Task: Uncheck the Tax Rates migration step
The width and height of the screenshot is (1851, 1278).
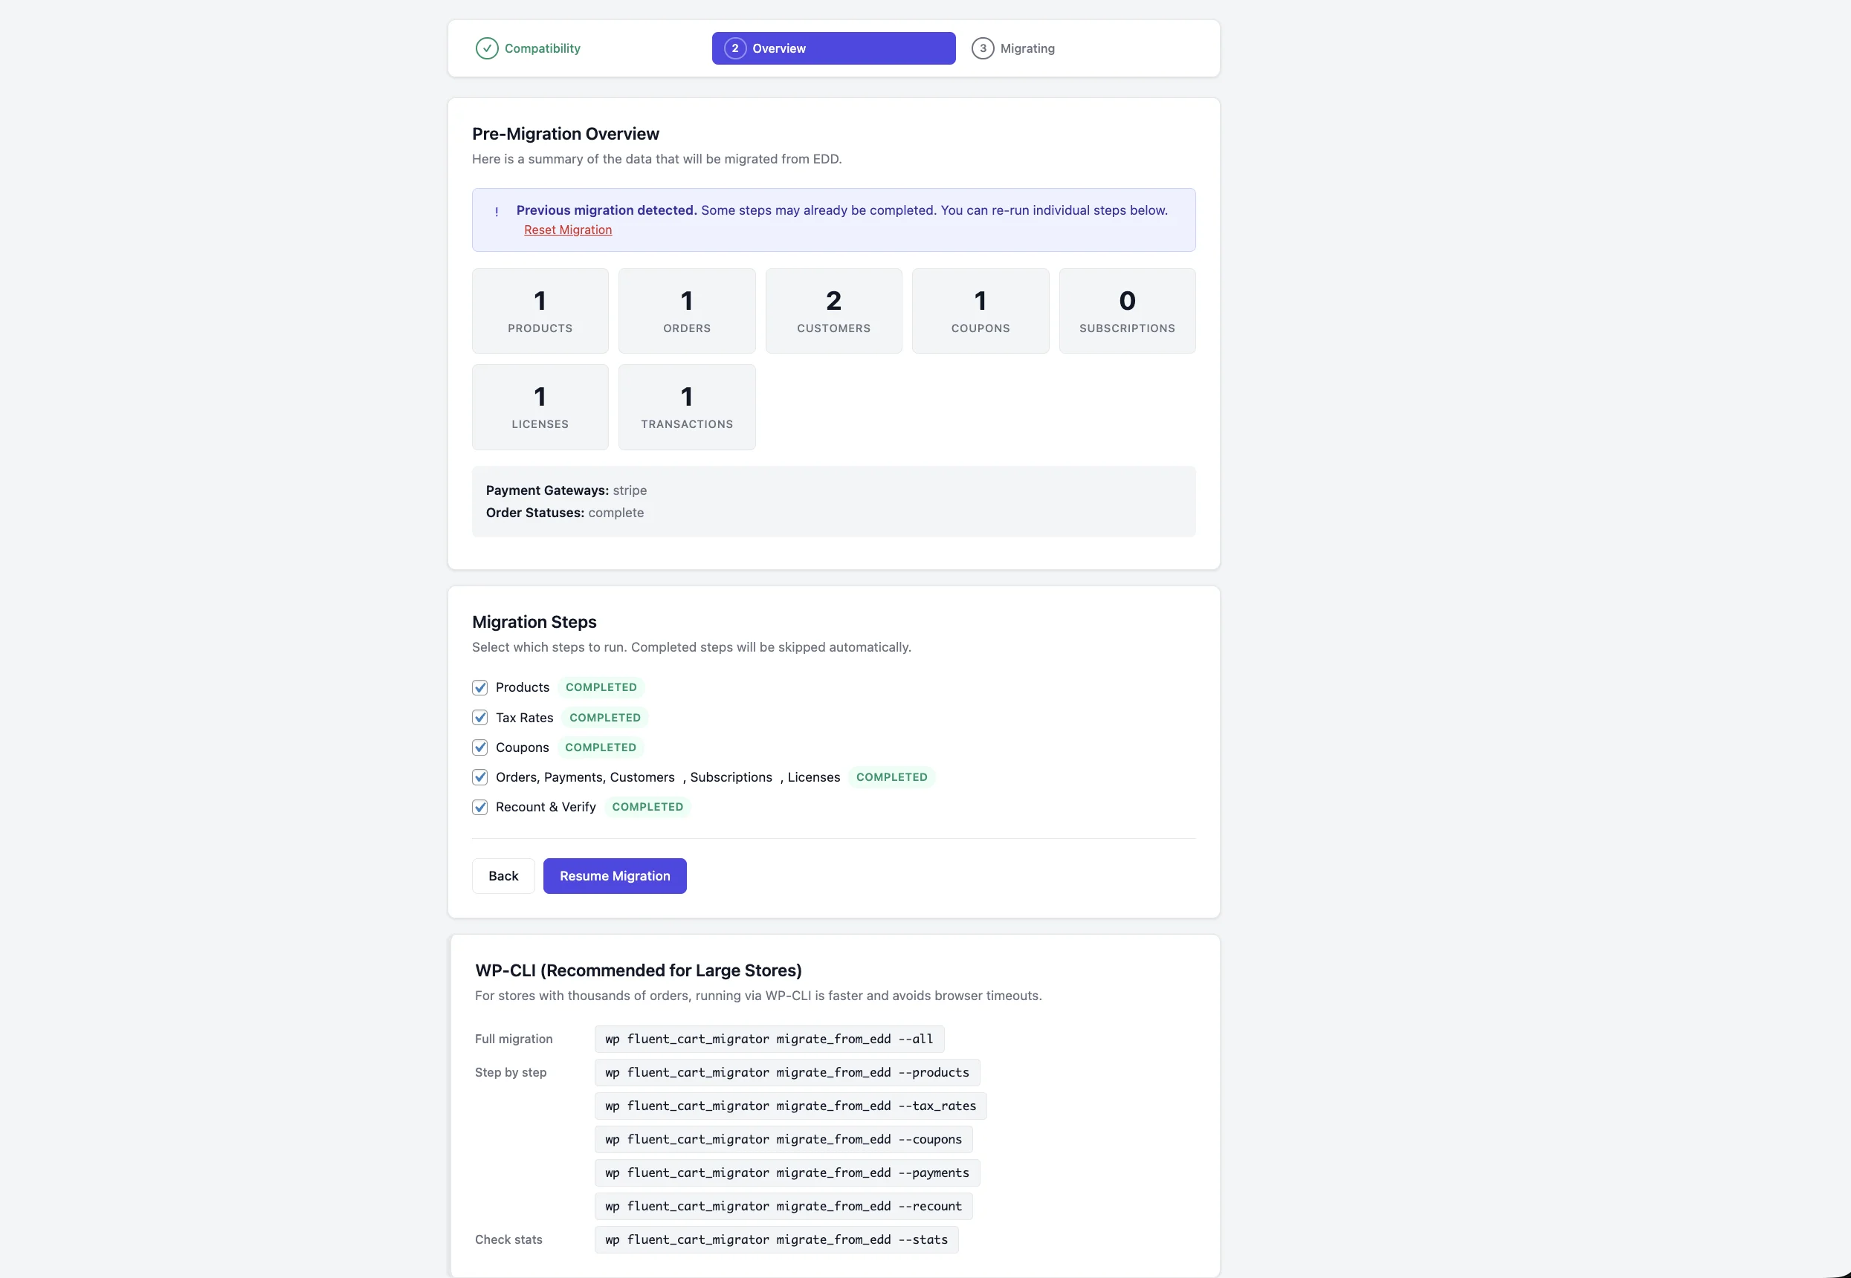Action: [x=479, y=718]
